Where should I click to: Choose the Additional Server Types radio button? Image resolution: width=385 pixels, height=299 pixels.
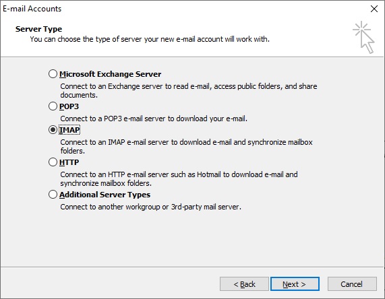pos(53,195)
